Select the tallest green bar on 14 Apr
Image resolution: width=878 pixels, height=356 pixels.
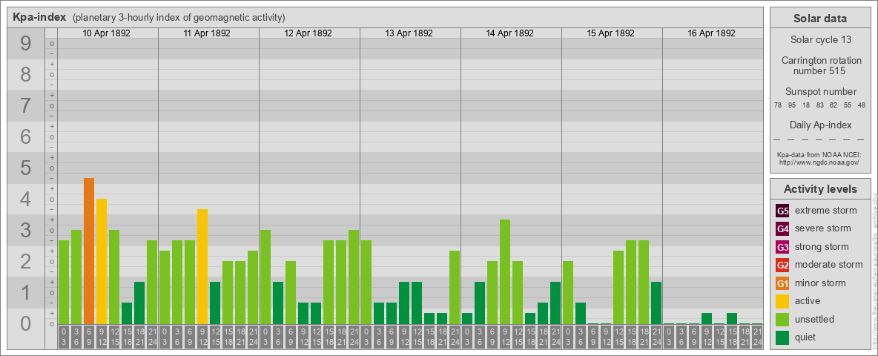click(x=504, y=271)
